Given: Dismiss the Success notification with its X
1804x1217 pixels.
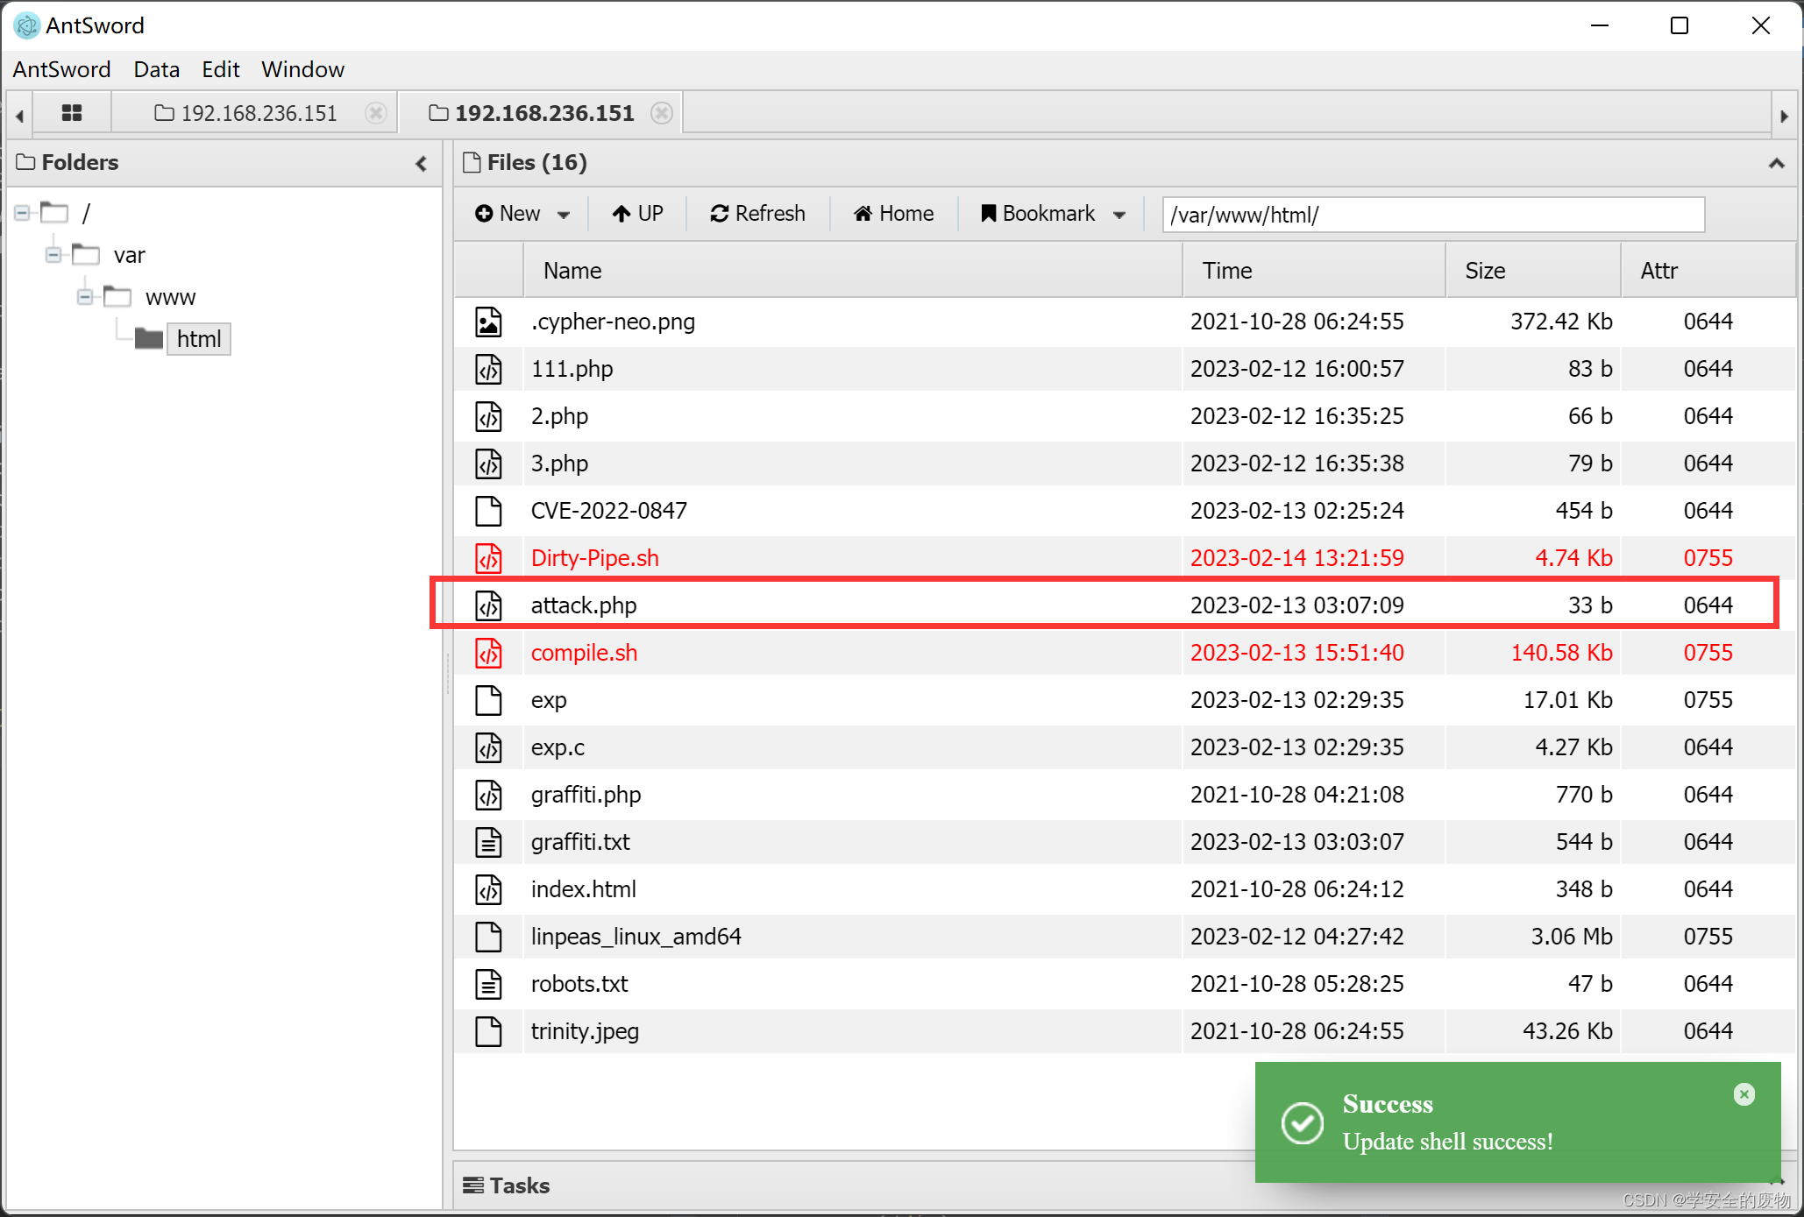Looking at the screenshot, I should coord(1744,1093).
